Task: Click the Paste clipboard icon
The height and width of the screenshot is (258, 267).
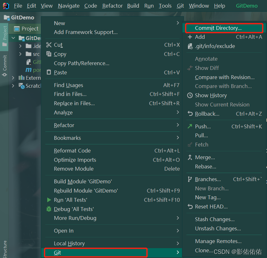Action: click(49, 72)
